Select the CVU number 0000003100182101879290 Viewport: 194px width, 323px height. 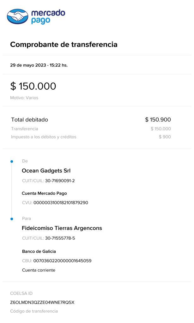pos(61,203)
